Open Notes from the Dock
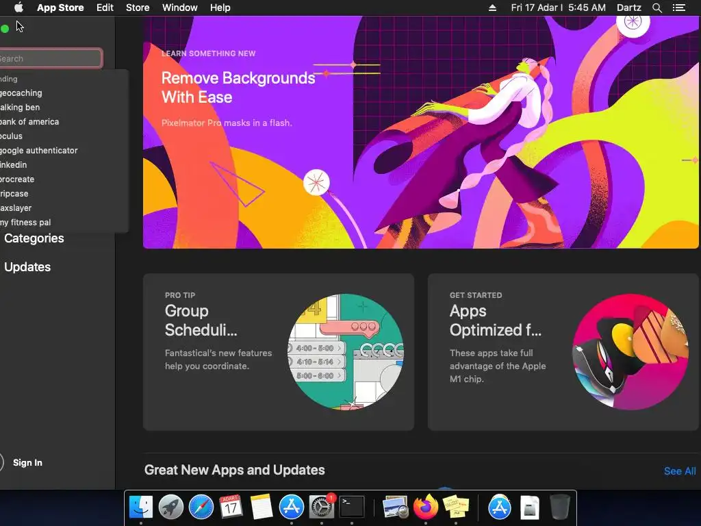Image resolution: width=701 pixels, height=526 pixels. click(261, 508)
